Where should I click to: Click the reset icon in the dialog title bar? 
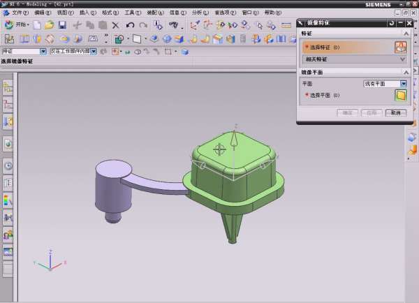[x=391, y=23]
